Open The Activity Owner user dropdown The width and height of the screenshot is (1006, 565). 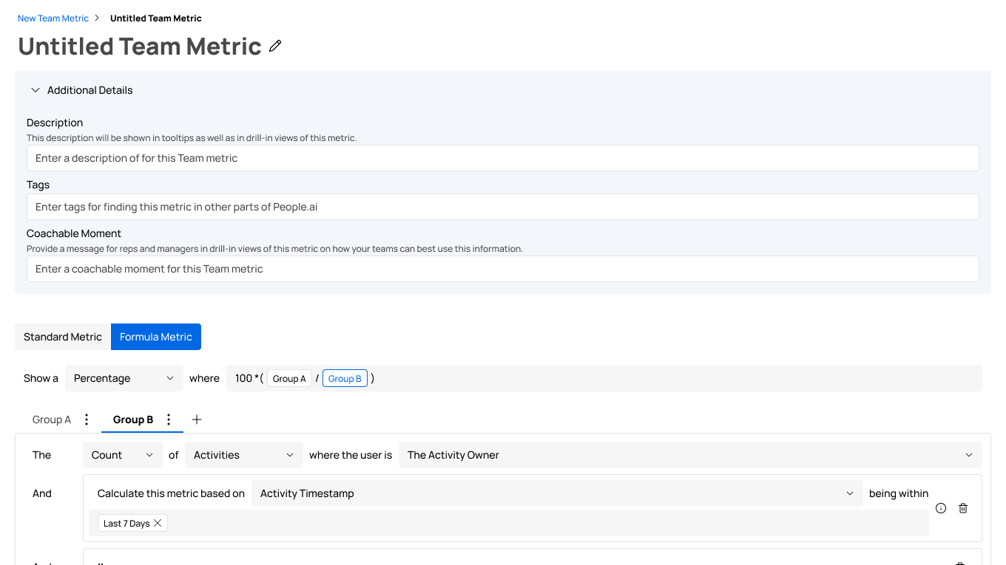tap(689, 455)
